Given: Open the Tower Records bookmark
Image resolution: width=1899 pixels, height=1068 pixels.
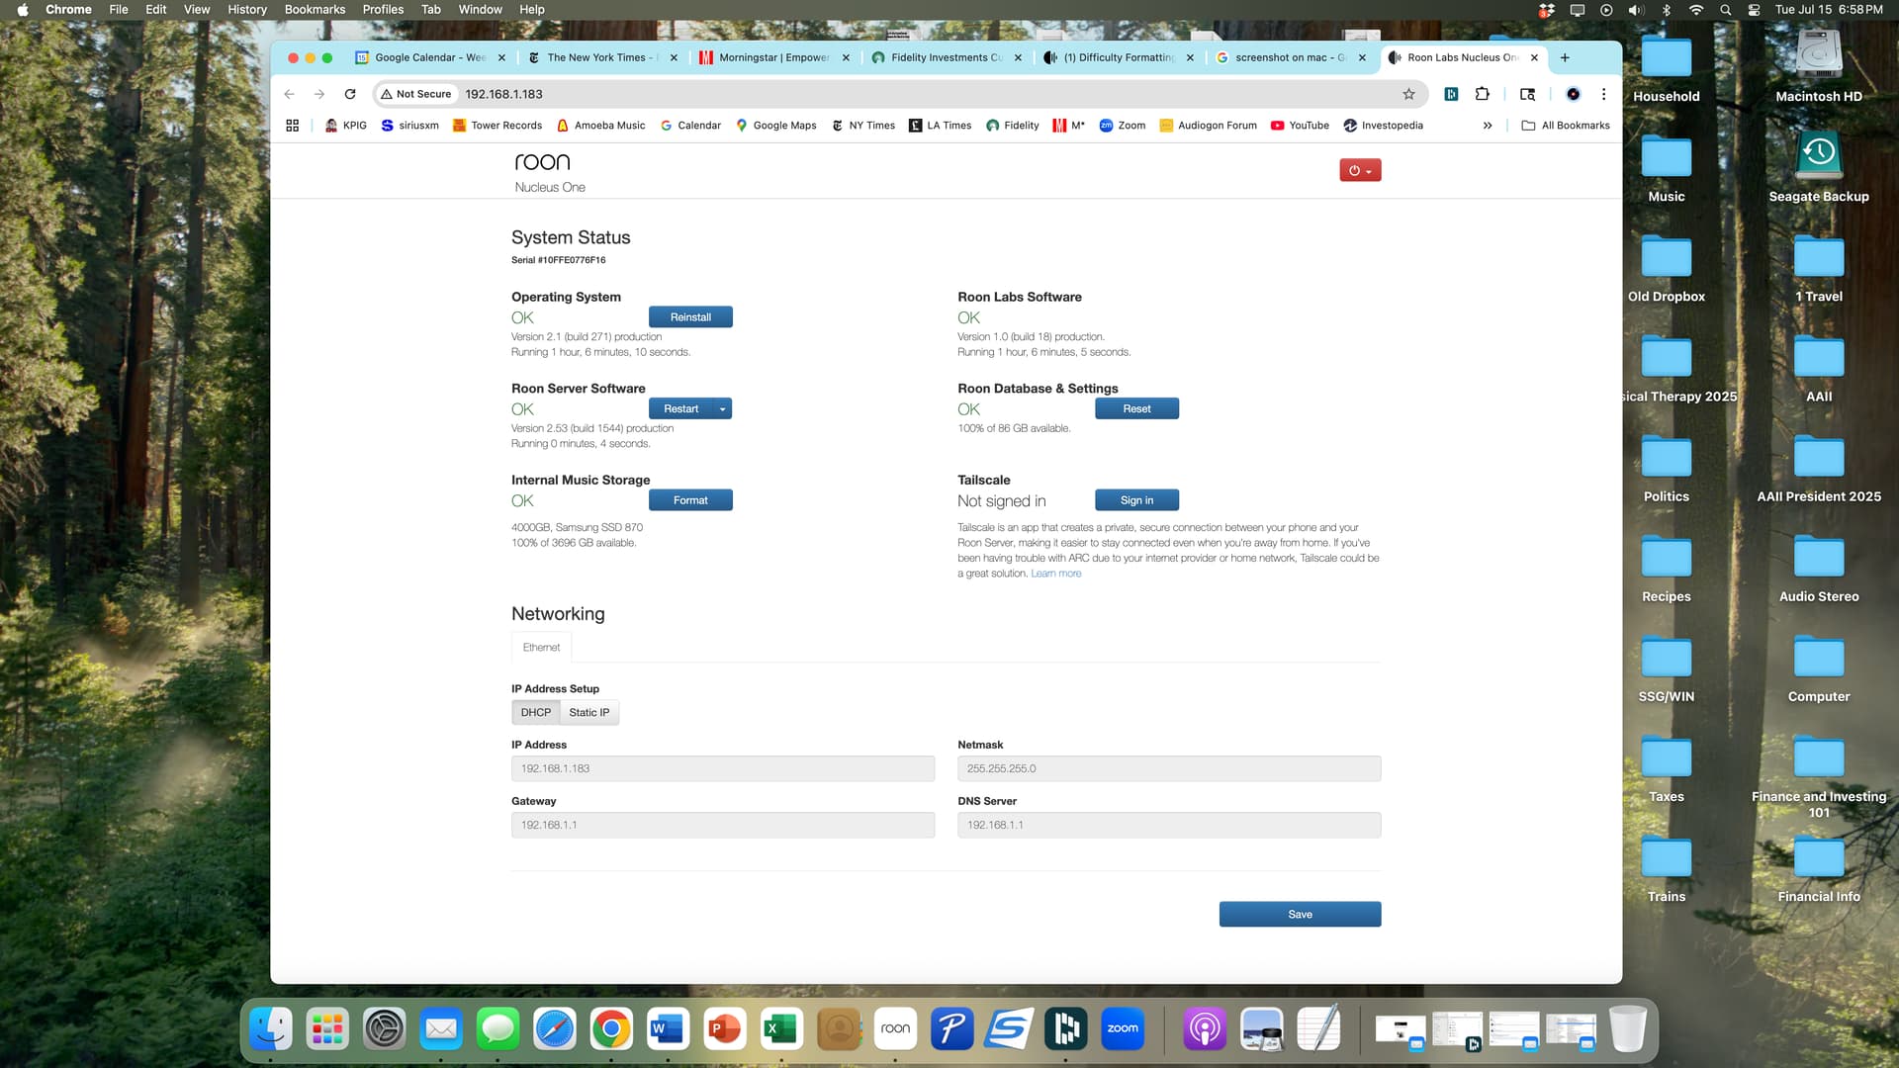Looking at the screenshot, I should point(497,126).
